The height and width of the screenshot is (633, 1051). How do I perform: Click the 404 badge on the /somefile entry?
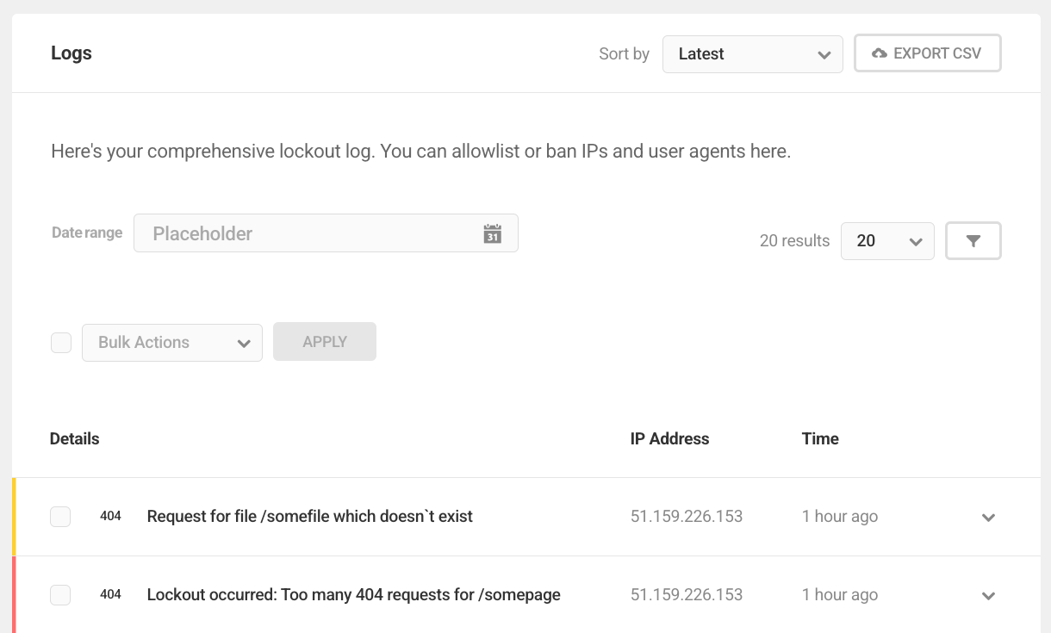click(110, 516)
